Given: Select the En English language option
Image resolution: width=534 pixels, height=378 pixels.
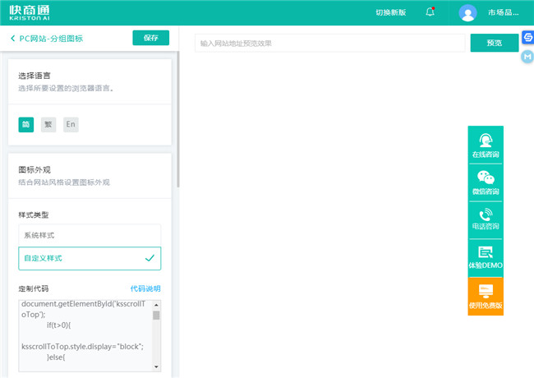Looking at the screenshot, I should pos(71,125).
